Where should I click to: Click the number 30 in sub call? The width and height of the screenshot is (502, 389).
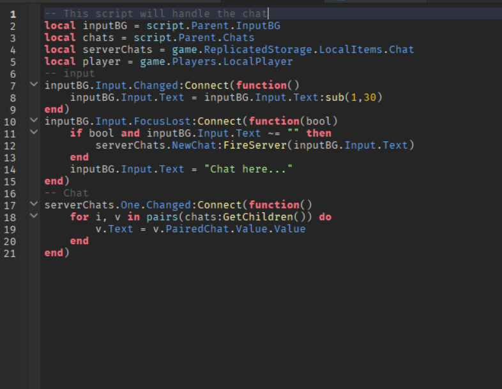(370, 97)
